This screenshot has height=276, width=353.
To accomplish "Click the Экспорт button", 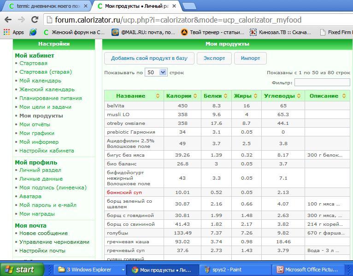I will tap(214, 59).
